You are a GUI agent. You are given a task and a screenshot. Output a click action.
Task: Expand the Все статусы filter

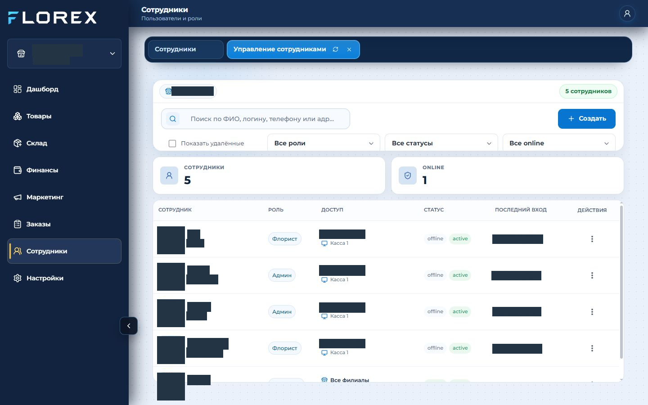(x=441, y=143)
